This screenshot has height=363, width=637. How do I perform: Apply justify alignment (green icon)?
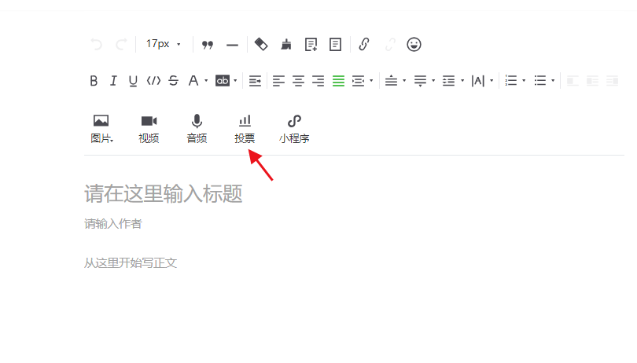click(338, 81)
